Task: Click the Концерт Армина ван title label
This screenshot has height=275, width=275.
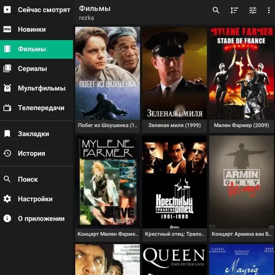Action: [241, 234]
